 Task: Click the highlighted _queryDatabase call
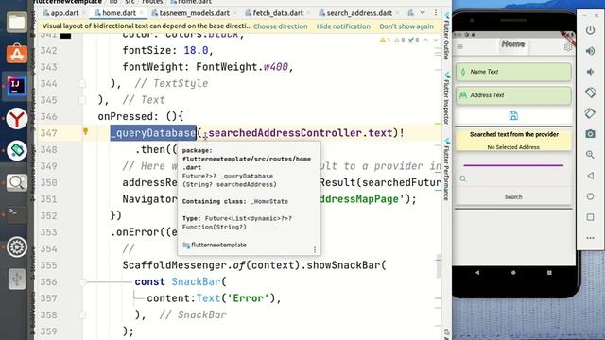(x=153, y=133)
